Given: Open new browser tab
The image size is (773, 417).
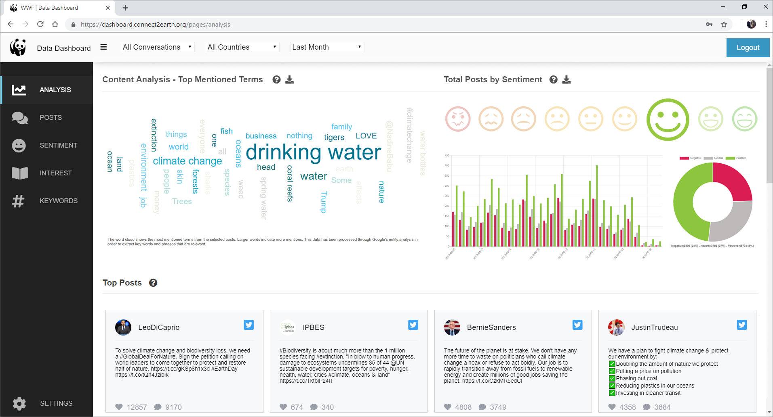Looking at the screenshot, I should pos(125,8).
